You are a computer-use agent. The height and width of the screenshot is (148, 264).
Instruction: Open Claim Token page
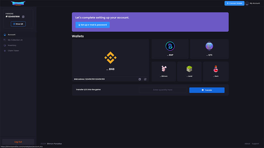13,51
